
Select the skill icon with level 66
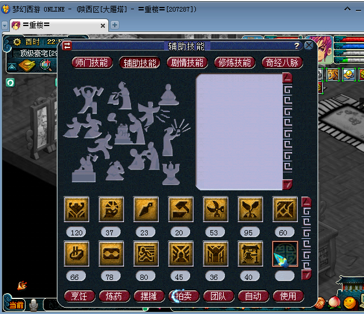[77, 253]
